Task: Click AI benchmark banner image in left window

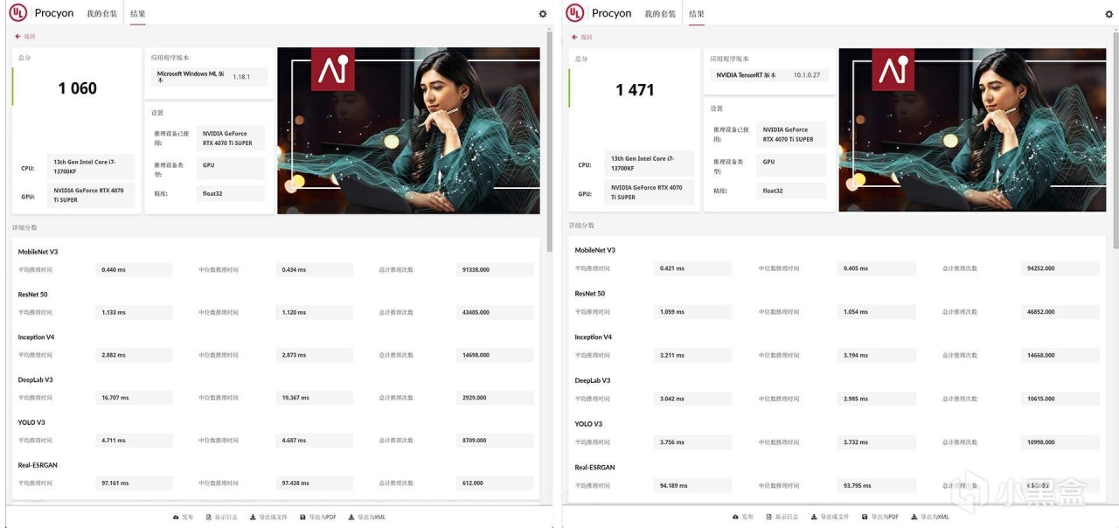Action: [x=408, y=130]
